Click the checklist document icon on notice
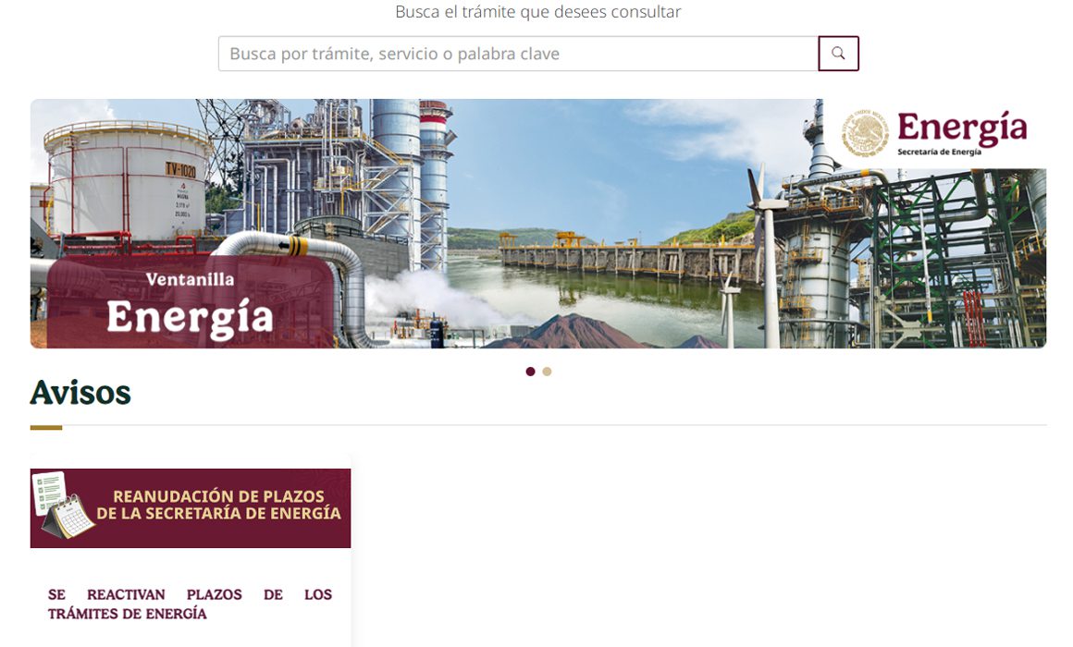The height and width of the screenshot is (647, 1073). point(49,492)
